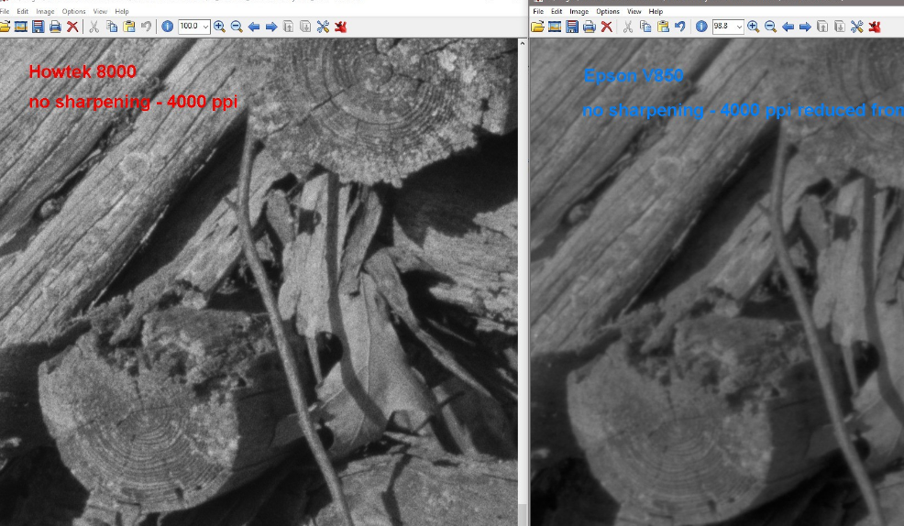Screen dimensions: 904x526
Task: Open File menu in right window
Action: tap(538, 11)
